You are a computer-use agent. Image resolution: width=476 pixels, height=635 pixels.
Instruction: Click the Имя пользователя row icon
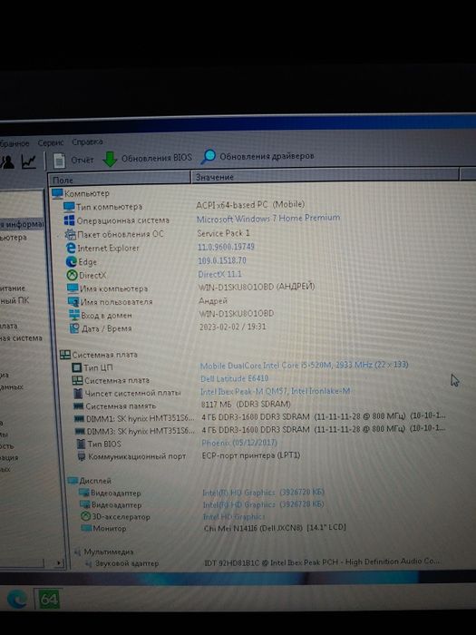(x=73, y=302)
